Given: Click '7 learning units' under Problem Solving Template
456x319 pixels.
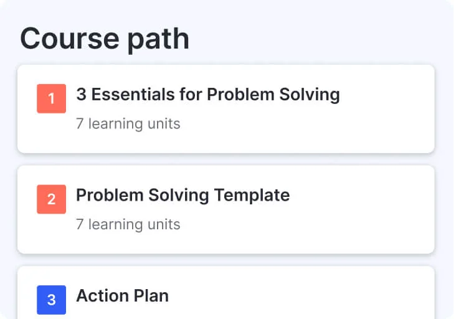Looking at the screenshot, I should tap(128, 224).
